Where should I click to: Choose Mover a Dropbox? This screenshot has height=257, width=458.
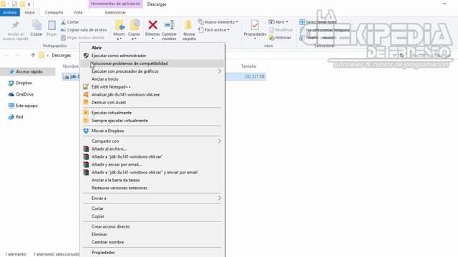[x=152, y=131]
